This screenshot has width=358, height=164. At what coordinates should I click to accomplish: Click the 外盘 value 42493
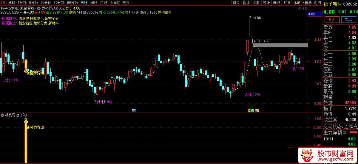coord(350,103)
